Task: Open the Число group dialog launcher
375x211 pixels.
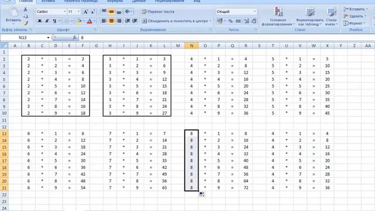Action: [x=255, y=30]
